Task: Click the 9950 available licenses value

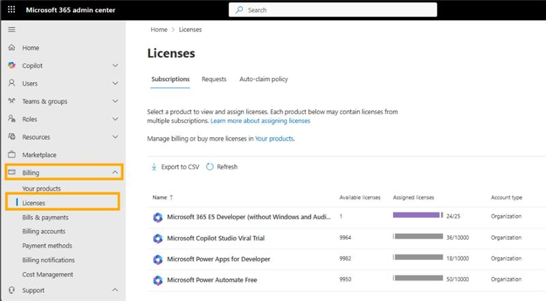Action: click(x=345, y=279)
